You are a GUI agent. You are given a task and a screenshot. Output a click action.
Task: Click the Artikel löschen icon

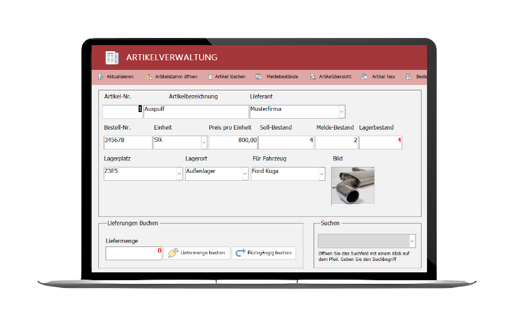(210, 77)
